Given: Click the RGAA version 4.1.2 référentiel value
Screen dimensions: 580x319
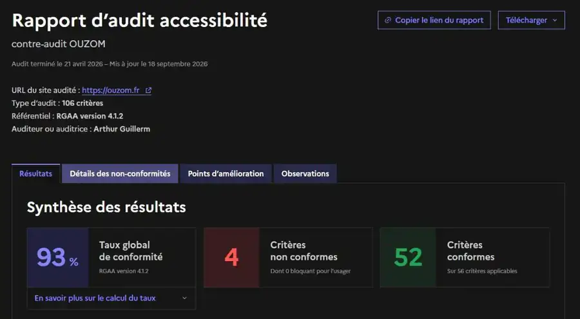Looking at the screenshot, I should click(90, 116).
